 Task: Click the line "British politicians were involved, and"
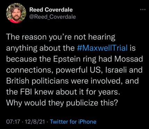[x=72, y=81]
